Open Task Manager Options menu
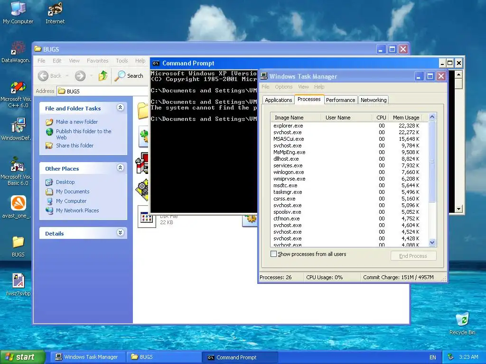 point(284,87)
